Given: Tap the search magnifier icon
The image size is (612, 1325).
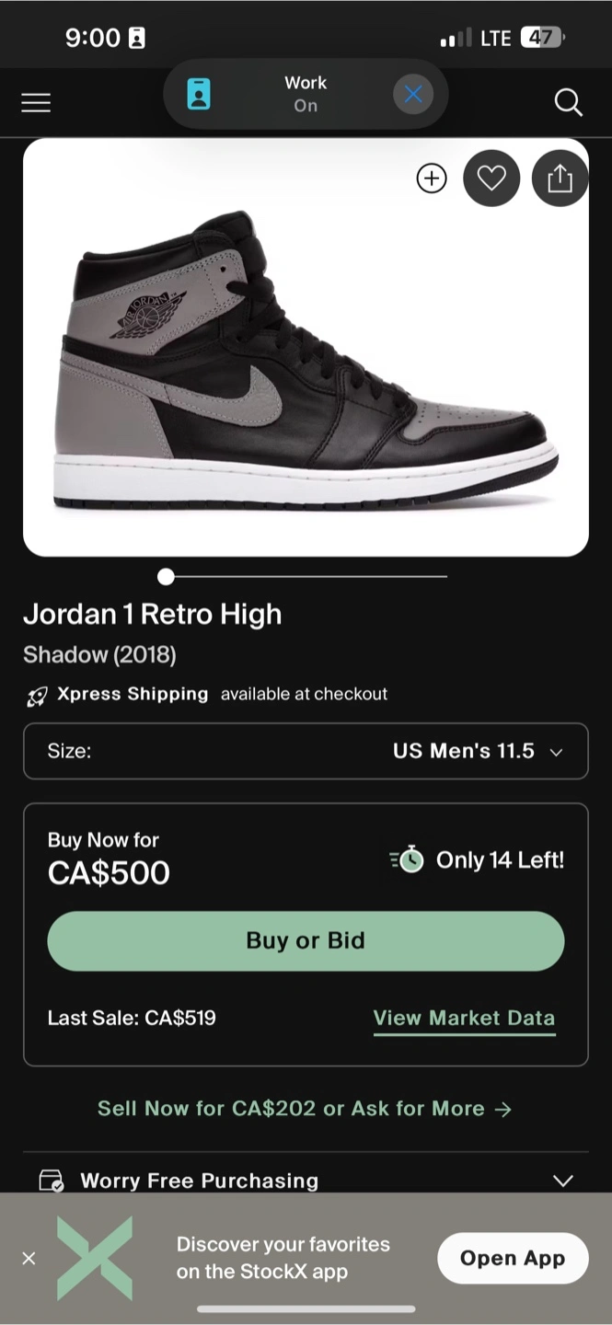Looking at the screenshot, I should [568, 103].
